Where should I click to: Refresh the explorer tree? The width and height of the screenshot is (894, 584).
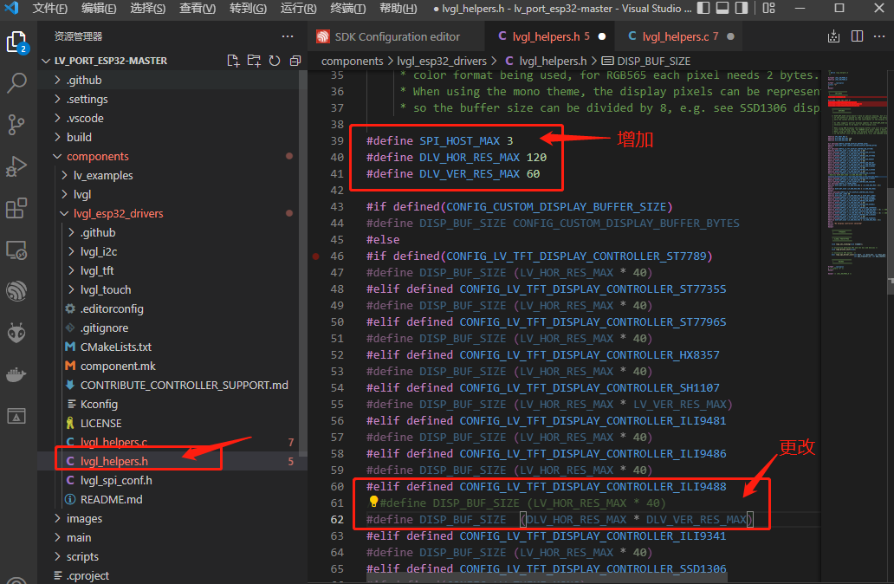point(275,61)
